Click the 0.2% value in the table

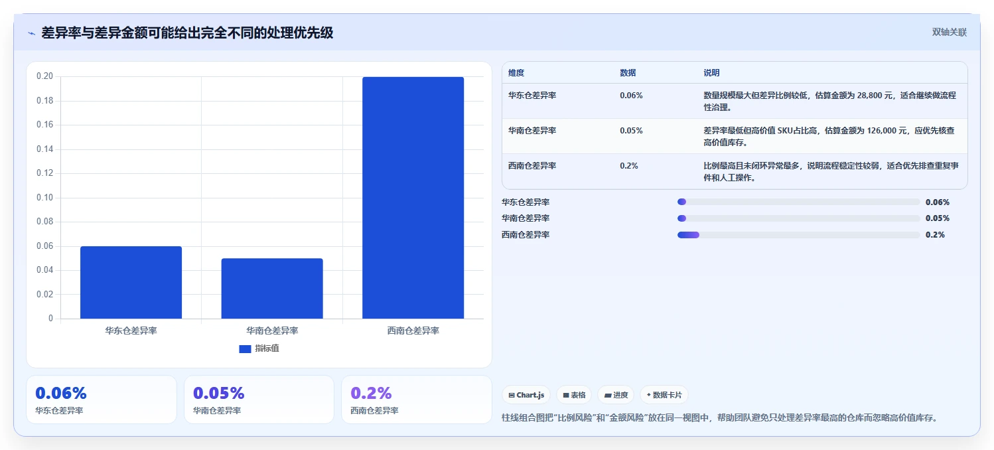[x=629, y=166]
